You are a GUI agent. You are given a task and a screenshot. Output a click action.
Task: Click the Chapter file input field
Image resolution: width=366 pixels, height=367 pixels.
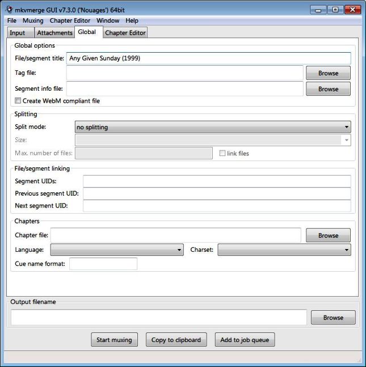pos(176,235)
